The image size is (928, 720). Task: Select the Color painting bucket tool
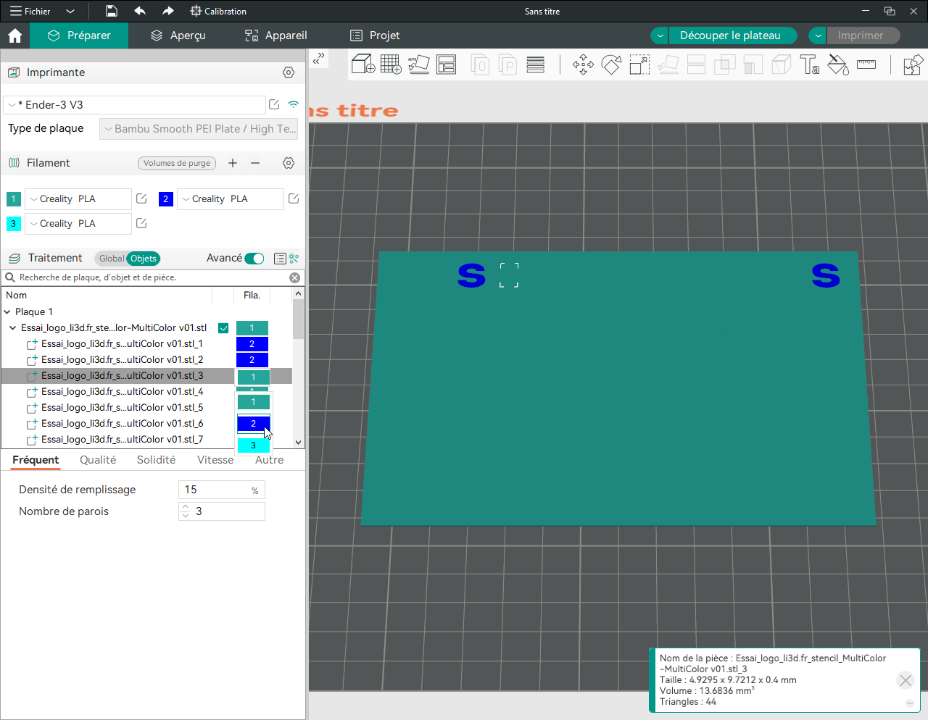pyautogui.click(x=838, y=64)
